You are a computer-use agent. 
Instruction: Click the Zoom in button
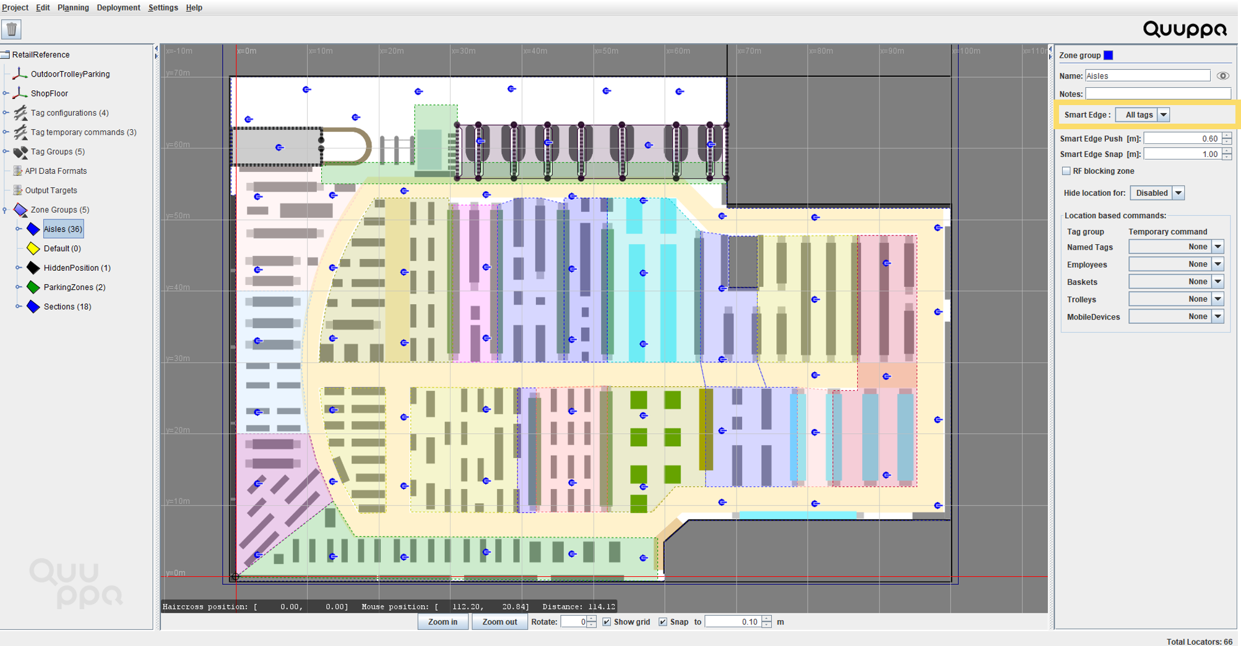click(x=443, y=622)
